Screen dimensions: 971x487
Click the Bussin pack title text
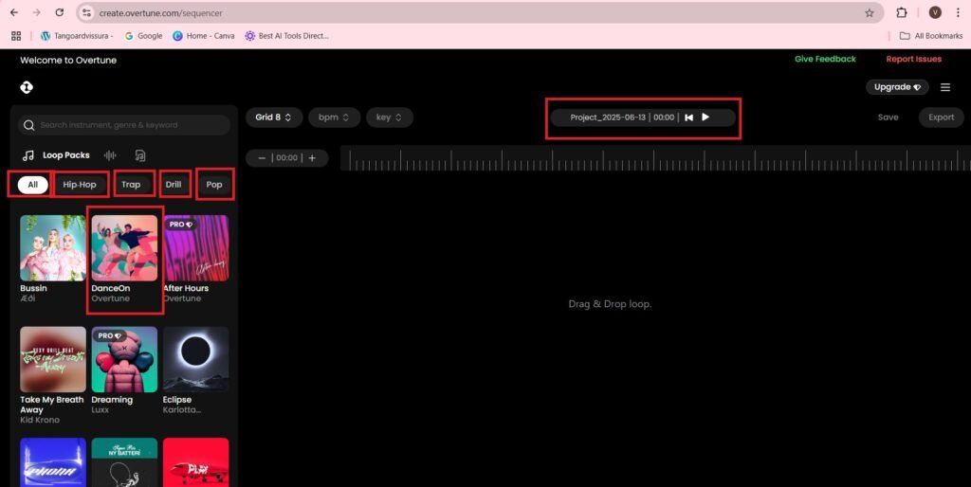coord(33,288)
